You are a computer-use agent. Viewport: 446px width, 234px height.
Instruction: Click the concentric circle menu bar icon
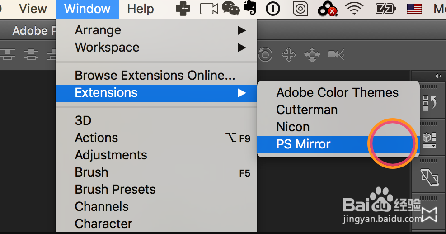pyautogui.click(x=300, y=9)
